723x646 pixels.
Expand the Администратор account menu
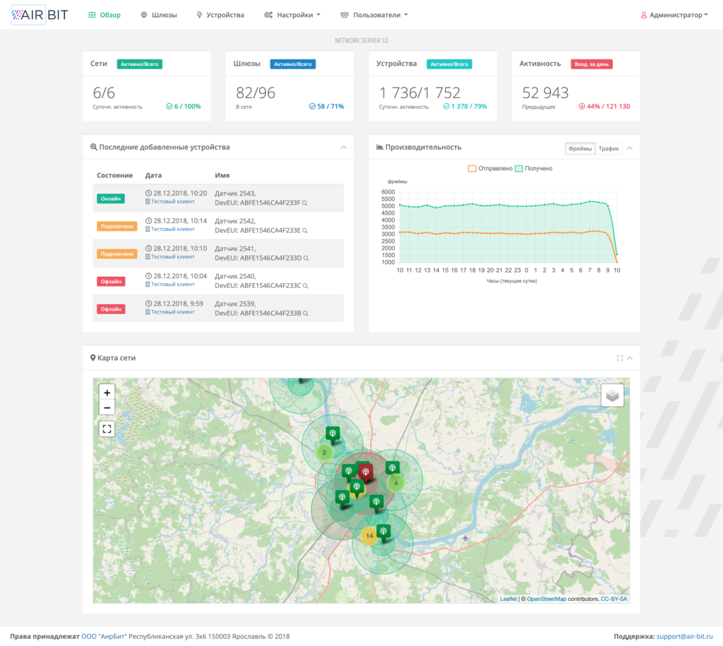(x=674, y=15)
